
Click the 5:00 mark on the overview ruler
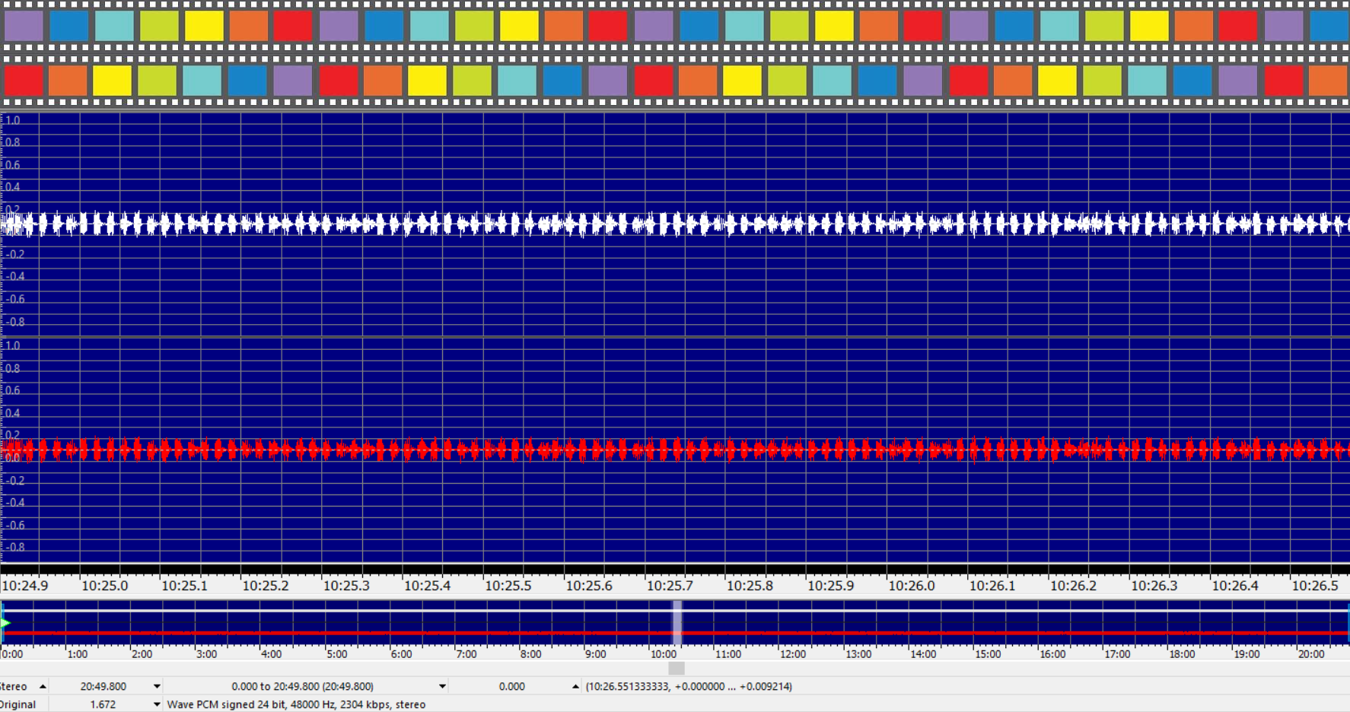(336, 654)
